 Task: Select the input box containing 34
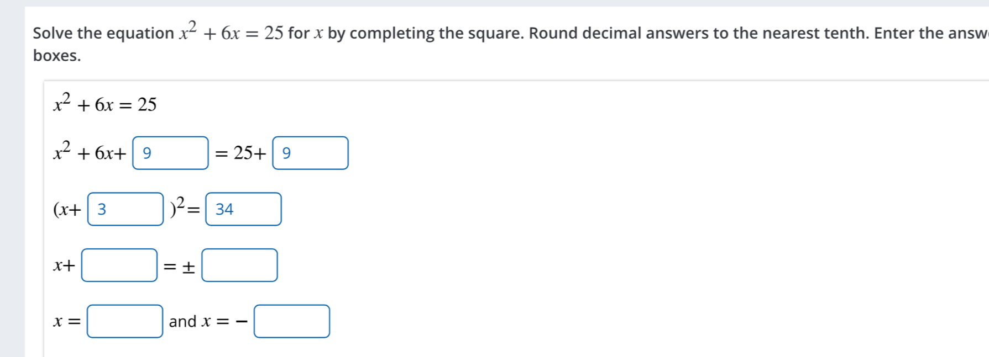(x=243, y=209)
